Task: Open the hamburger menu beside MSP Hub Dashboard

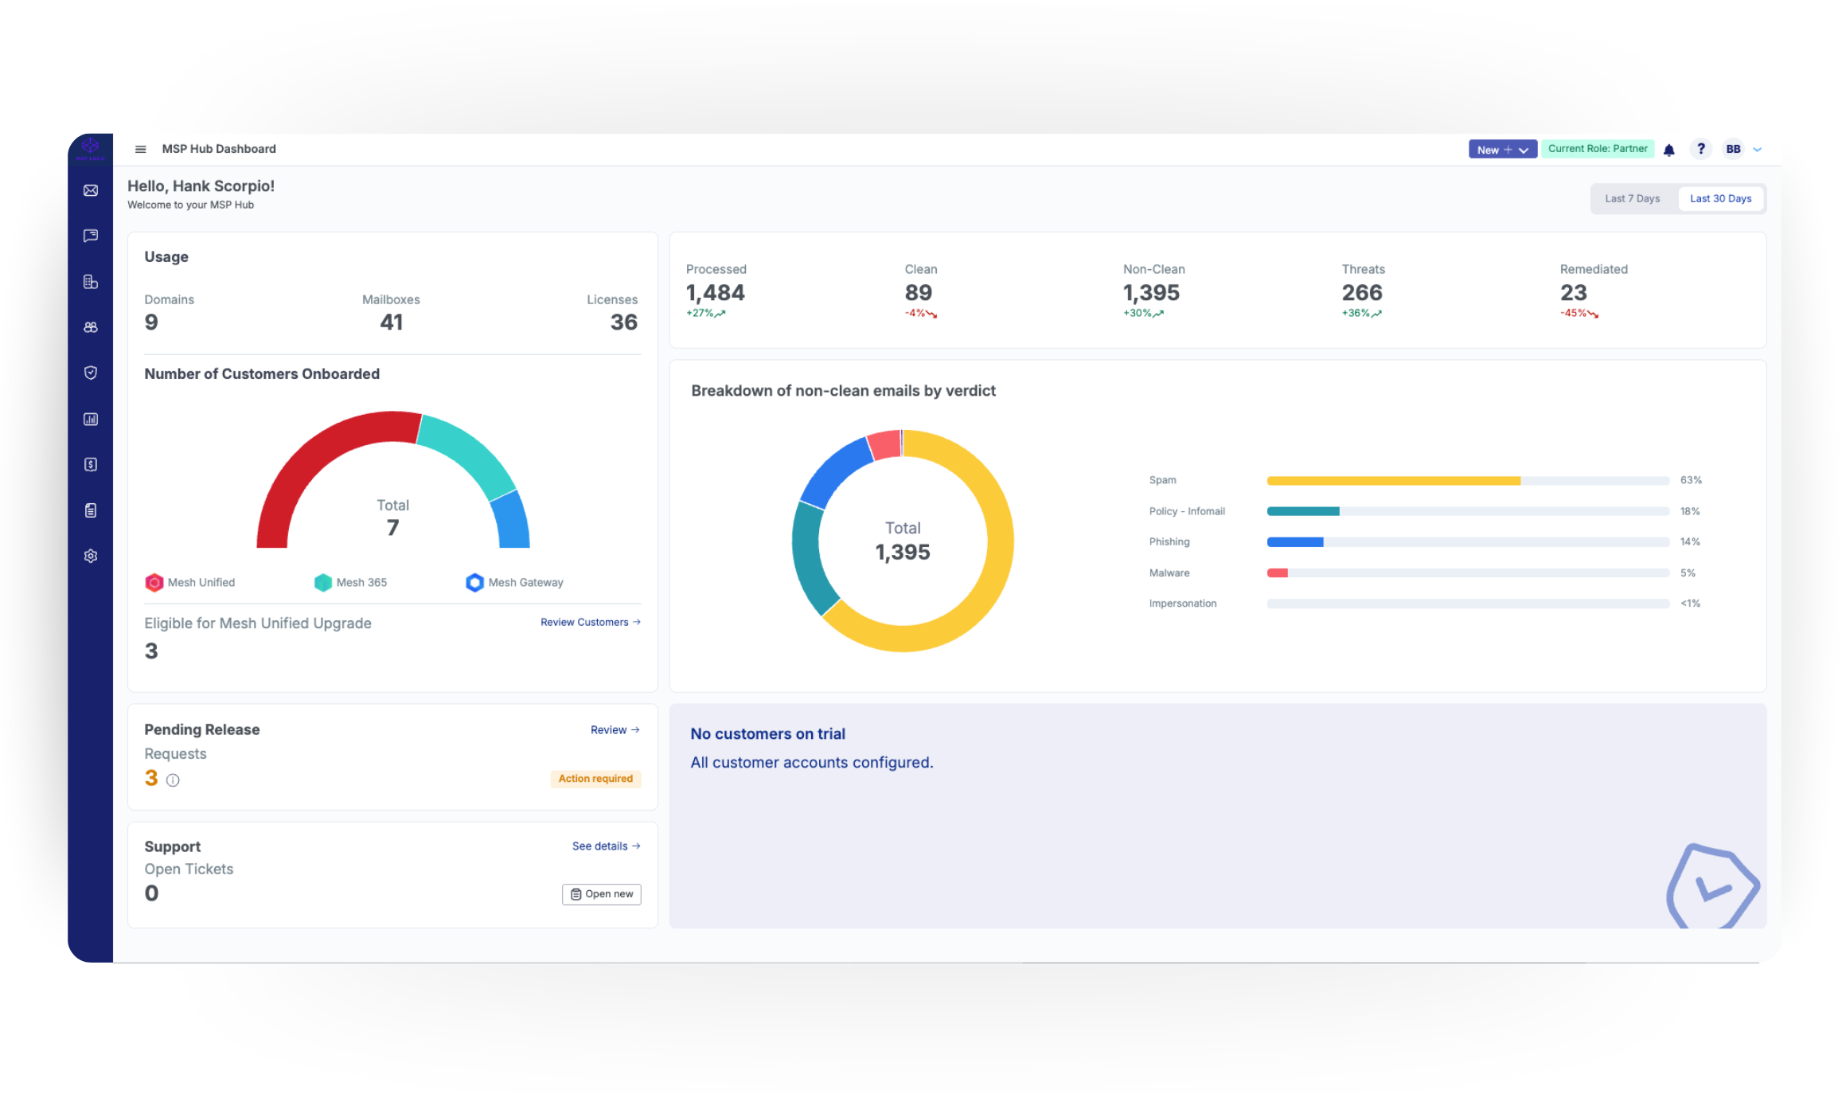Action: [140, 149]
